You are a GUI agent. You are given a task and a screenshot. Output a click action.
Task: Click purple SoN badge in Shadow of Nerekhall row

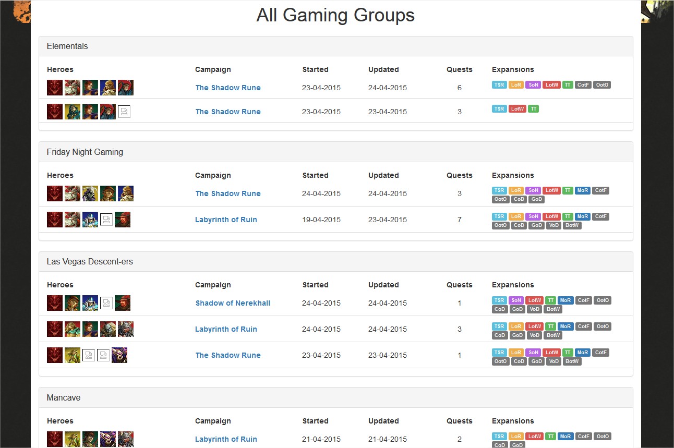[x=516, y=300]
